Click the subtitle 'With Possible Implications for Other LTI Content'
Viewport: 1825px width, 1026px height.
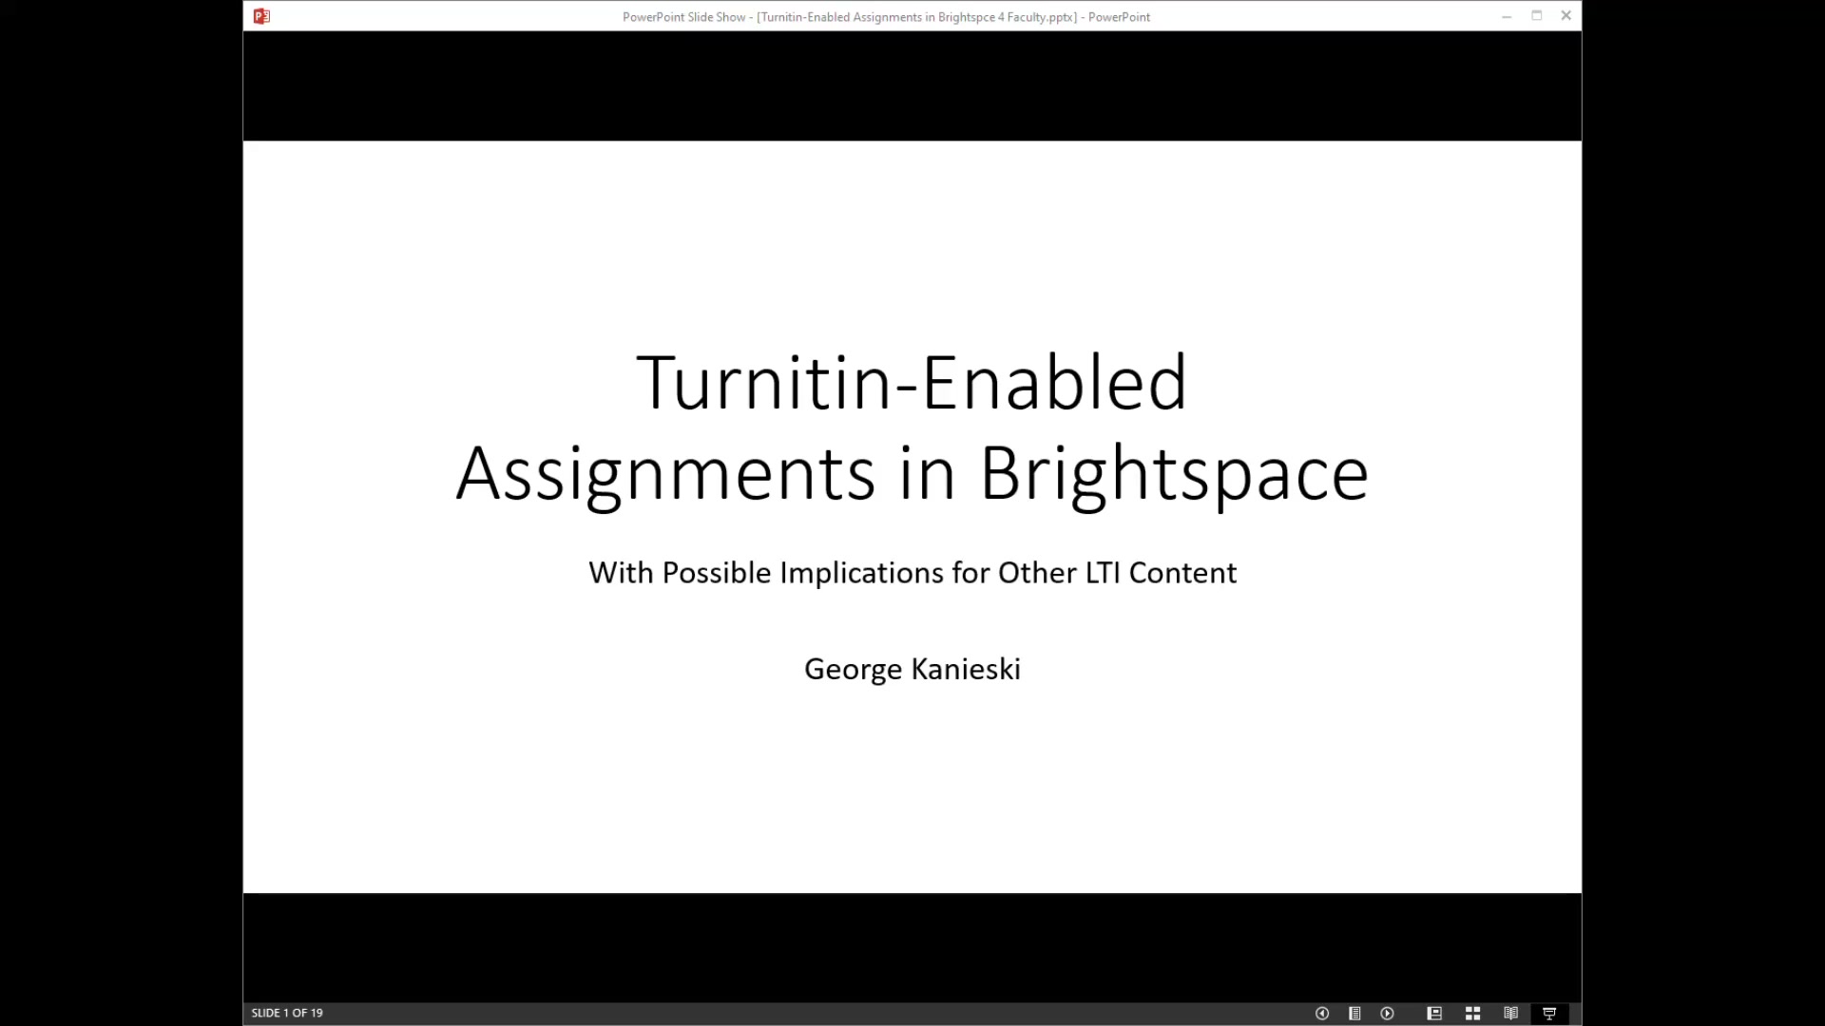912,573
